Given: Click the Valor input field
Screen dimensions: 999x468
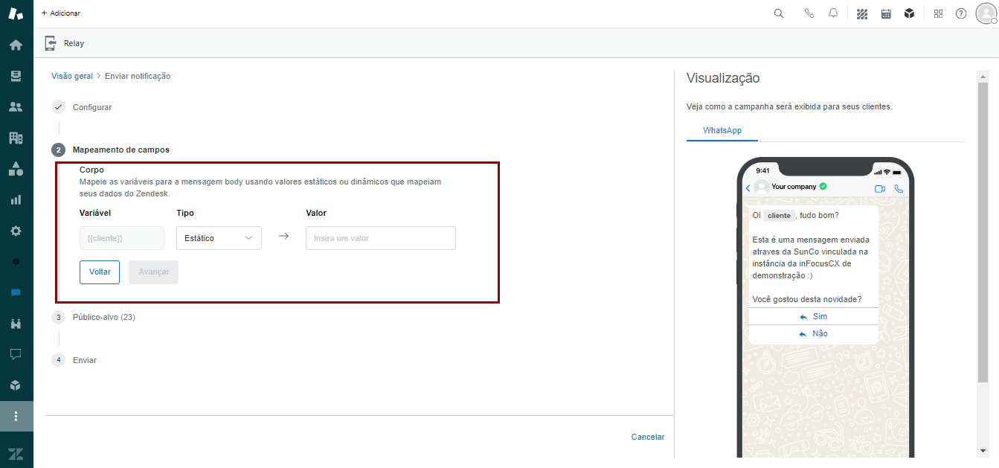Looking at the screenshot, I should [x=380, y=238].
